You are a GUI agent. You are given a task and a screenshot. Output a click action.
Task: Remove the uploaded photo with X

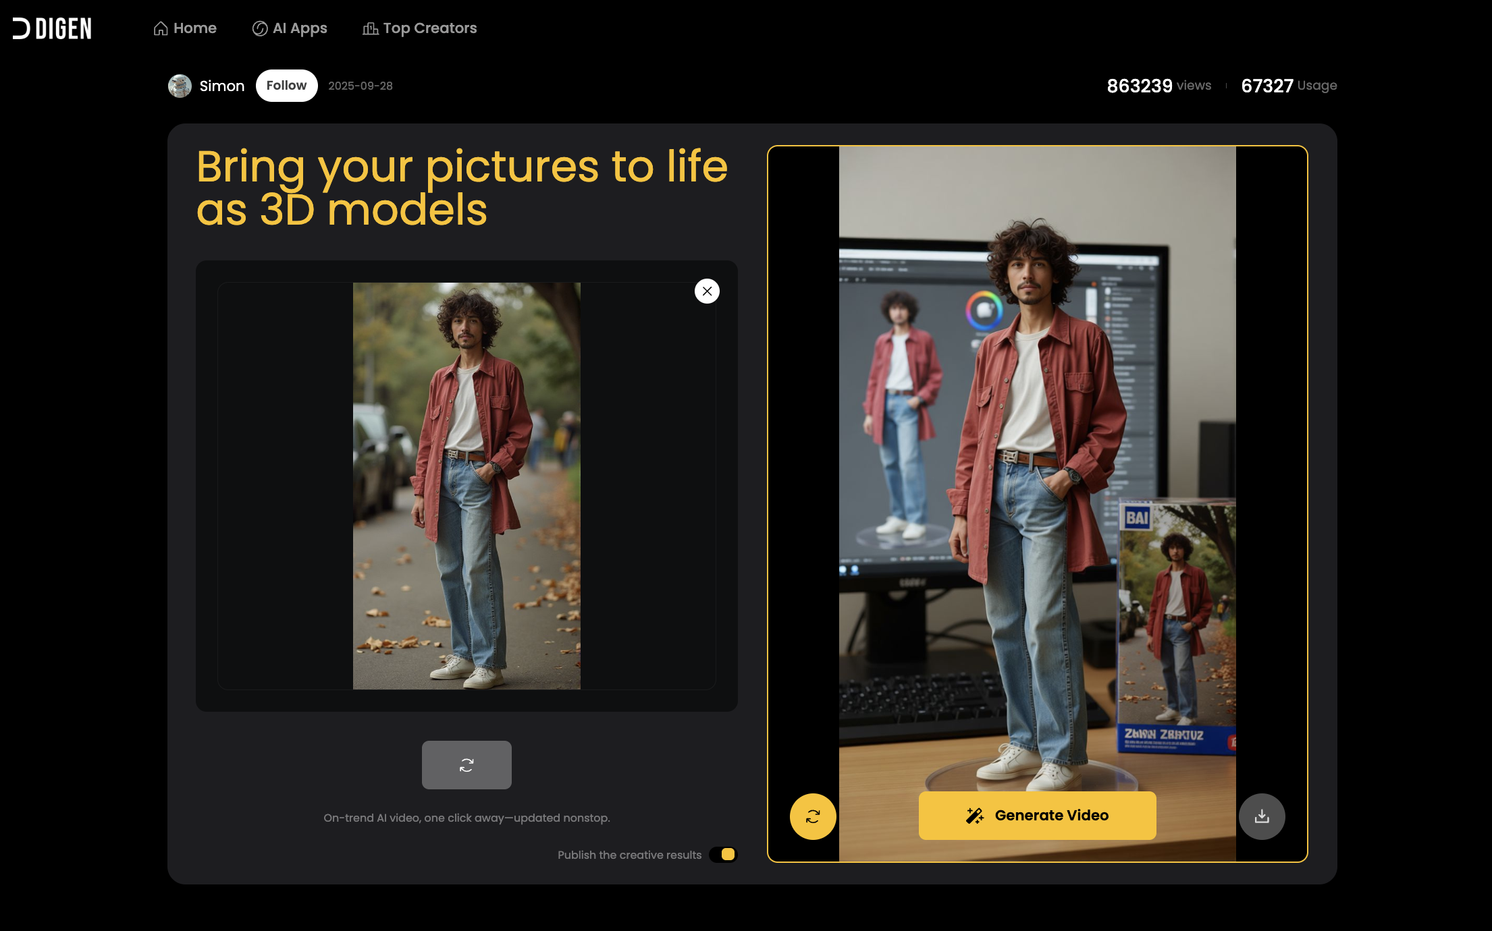click(707, 291)
